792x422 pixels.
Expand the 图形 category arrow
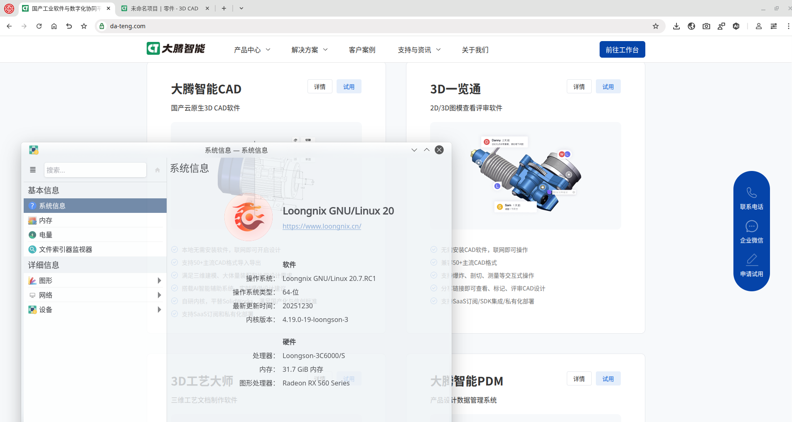(x=159, y=281)
